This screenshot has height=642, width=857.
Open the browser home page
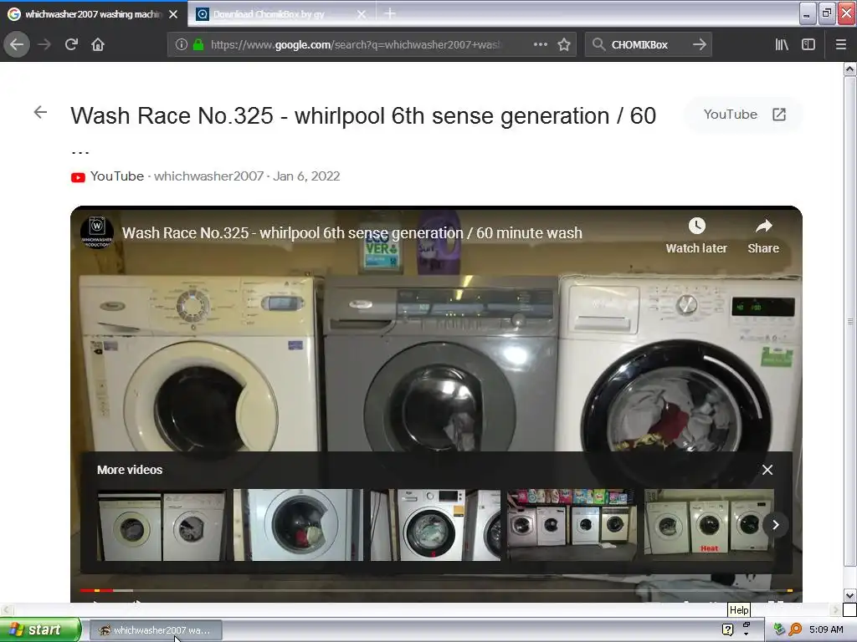coord(98,44)
